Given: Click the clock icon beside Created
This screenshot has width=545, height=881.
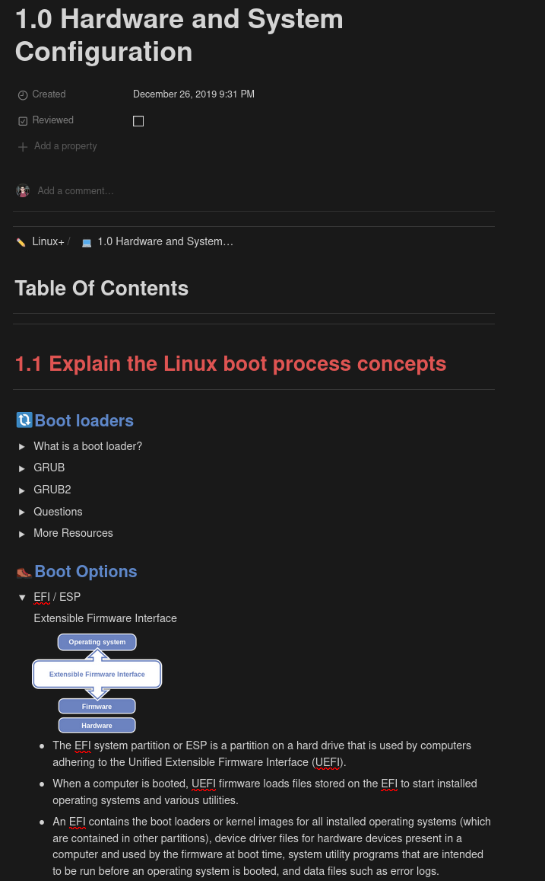Looking at the screenshot, I should [23, 94].
